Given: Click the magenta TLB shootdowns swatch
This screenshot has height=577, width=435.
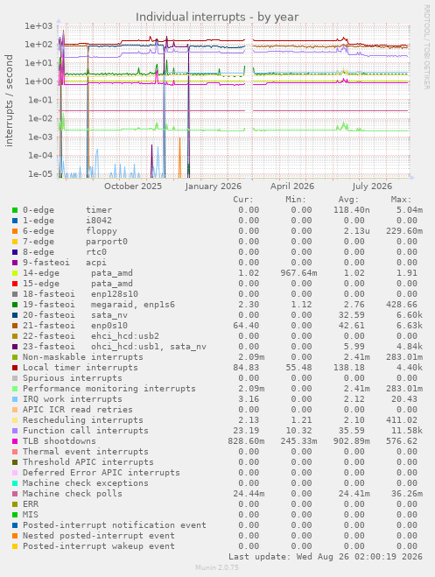Looking at the screenshot, I should [15, 440].
